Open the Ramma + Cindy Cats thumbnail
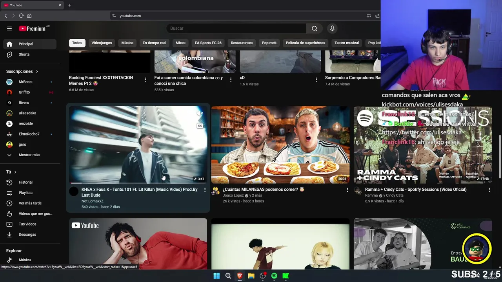The width and height of the screenshot is (502, 282). pyautogui.click(x=423, y=145)
